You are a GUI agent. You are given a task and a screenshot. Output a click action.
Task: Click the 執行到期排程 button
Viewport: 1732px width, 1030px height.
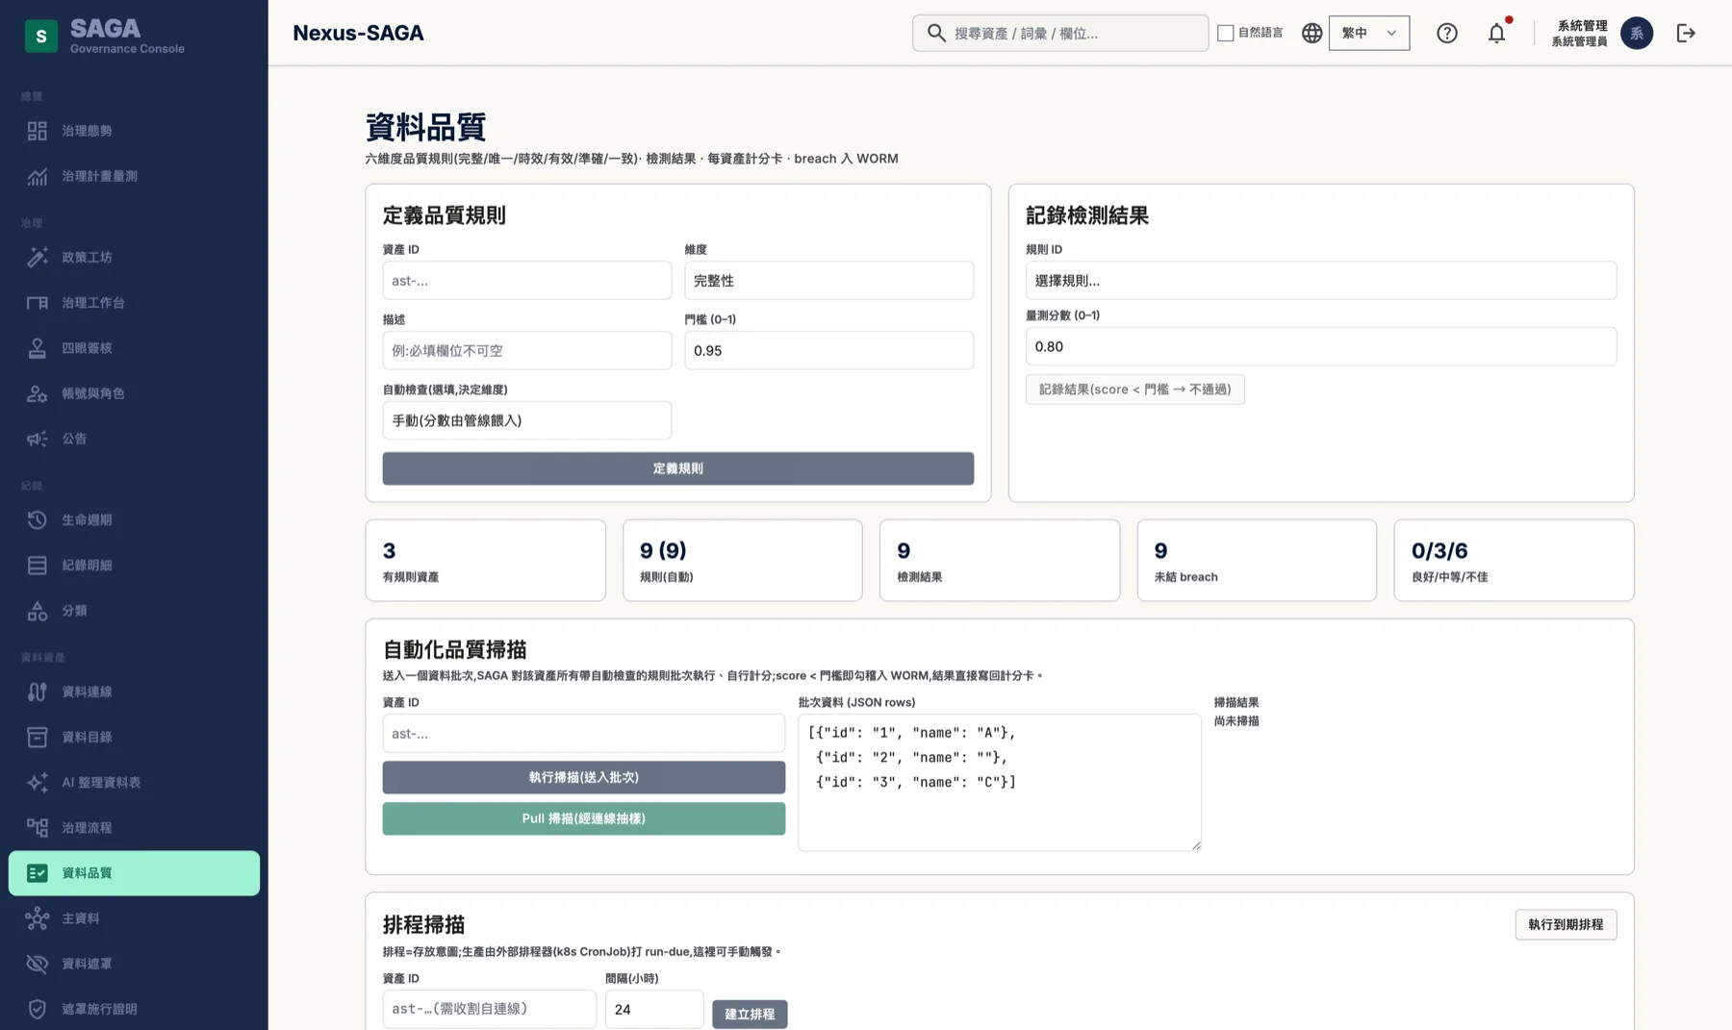point(1566,924)
